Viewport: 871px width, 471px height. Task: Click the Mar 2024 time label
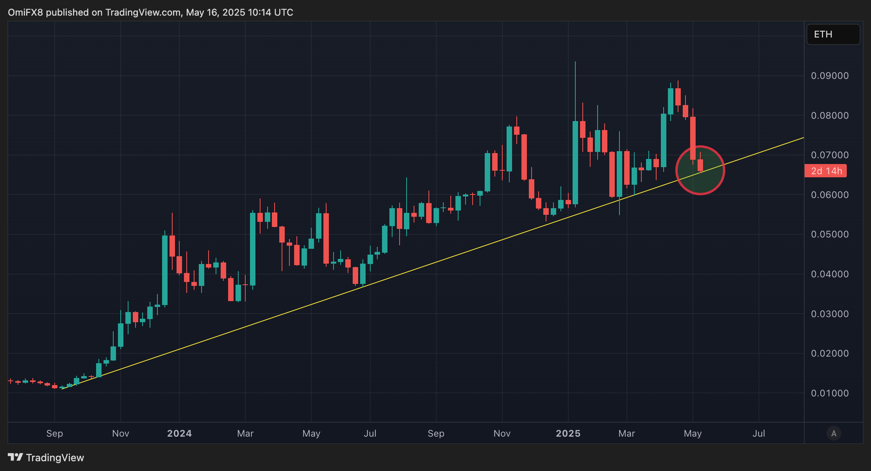pos(245,434)
